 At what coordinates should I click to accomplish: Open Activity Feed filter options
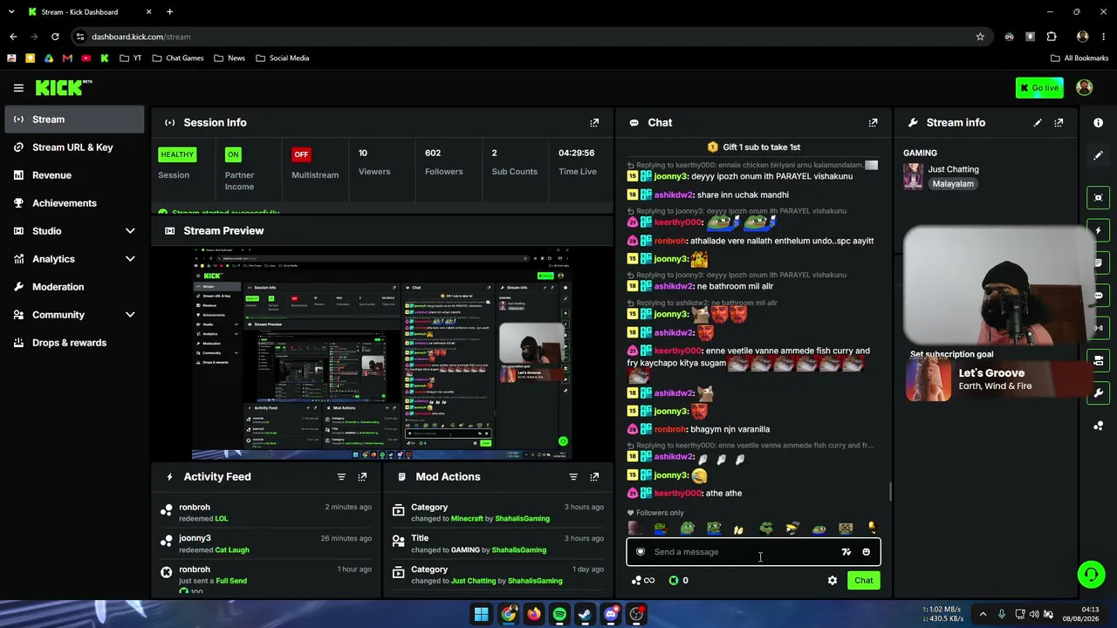(x=341, y=477)
